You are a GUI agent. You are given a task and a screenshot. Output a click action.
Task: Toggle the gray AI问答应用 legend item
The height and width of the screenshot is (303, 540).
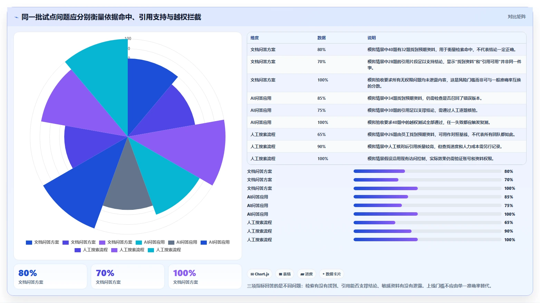pos(183,242)
